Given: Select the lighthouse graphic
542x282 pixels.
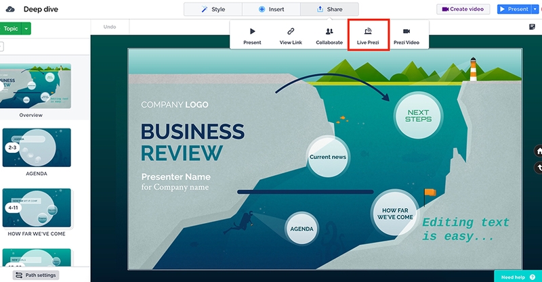Looking at the screenshot, I should [473, 70].
